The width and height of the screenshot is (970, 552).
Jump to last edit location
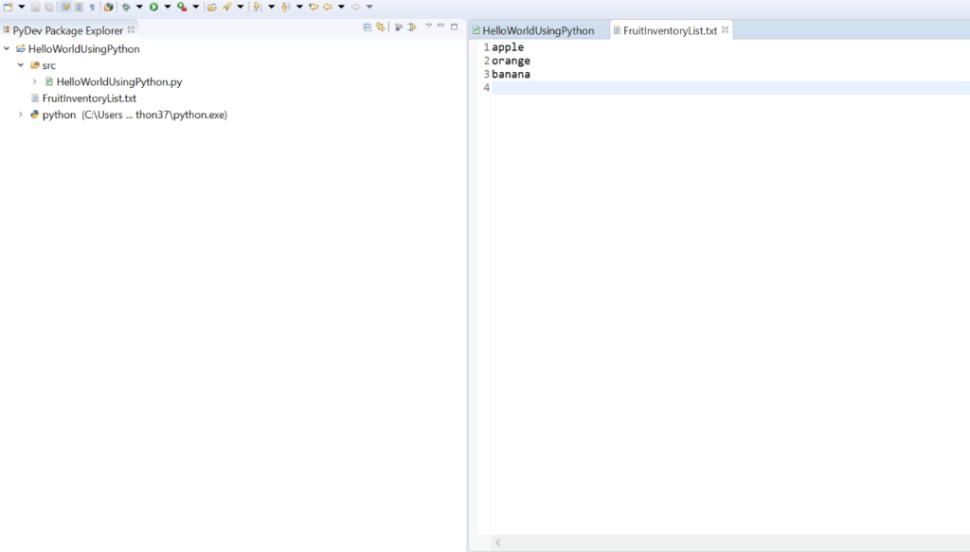(x=313, y=6)
